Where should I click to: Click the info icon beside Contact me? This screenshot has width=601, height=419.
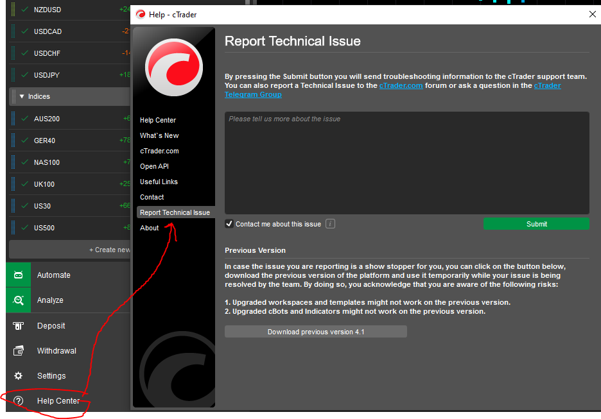point(330,224)
